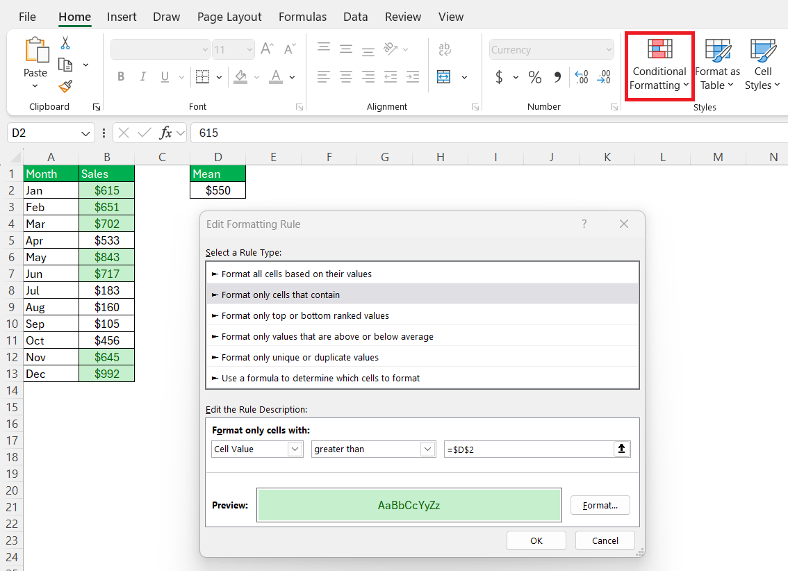Open the File menu

(27, 17)
